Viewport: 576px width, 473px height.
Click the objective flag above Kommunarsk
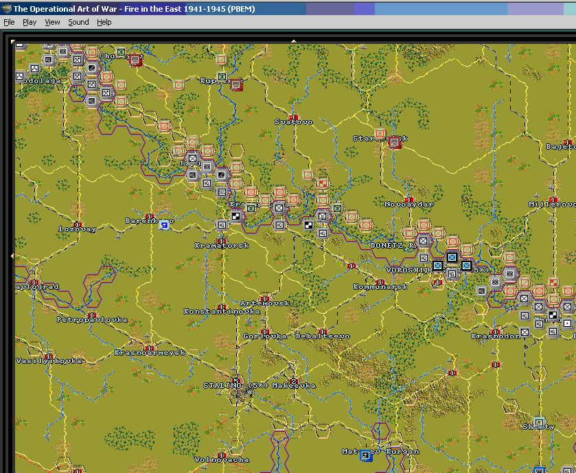[380, 282]
